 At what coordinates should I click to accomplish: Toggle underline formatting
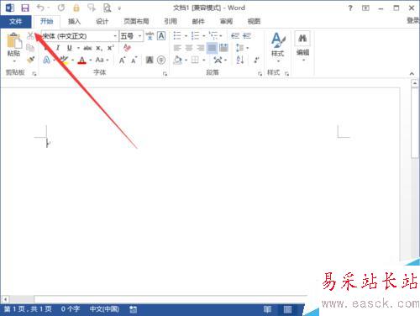[70, 48]
